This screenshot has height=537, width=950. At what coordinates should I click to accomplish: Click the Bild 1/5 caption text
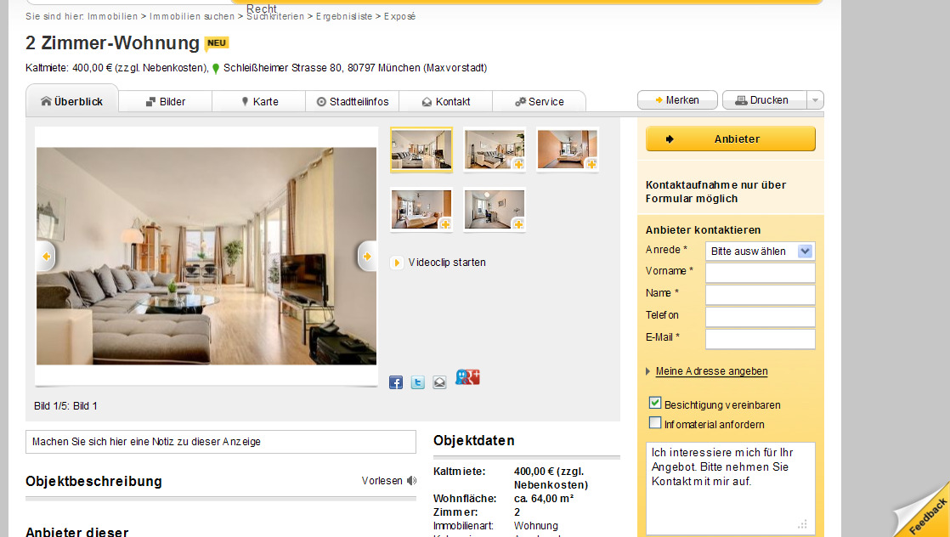click(x=65, y=406)
